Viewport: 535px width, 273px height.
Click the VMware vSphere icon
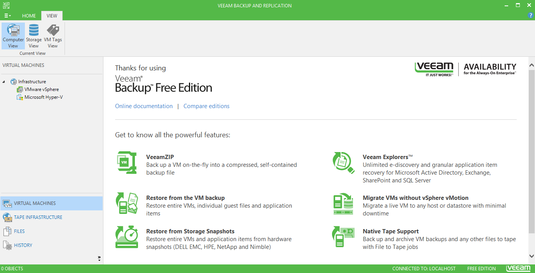point(20,89)
